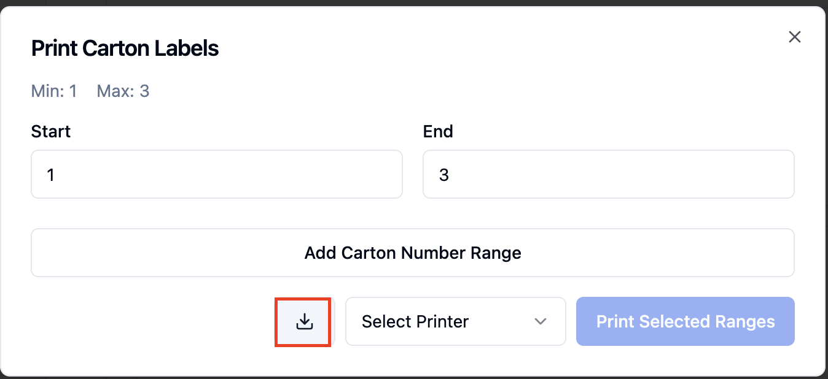Open the Select Printer dropdown

(x=456, y=321)
